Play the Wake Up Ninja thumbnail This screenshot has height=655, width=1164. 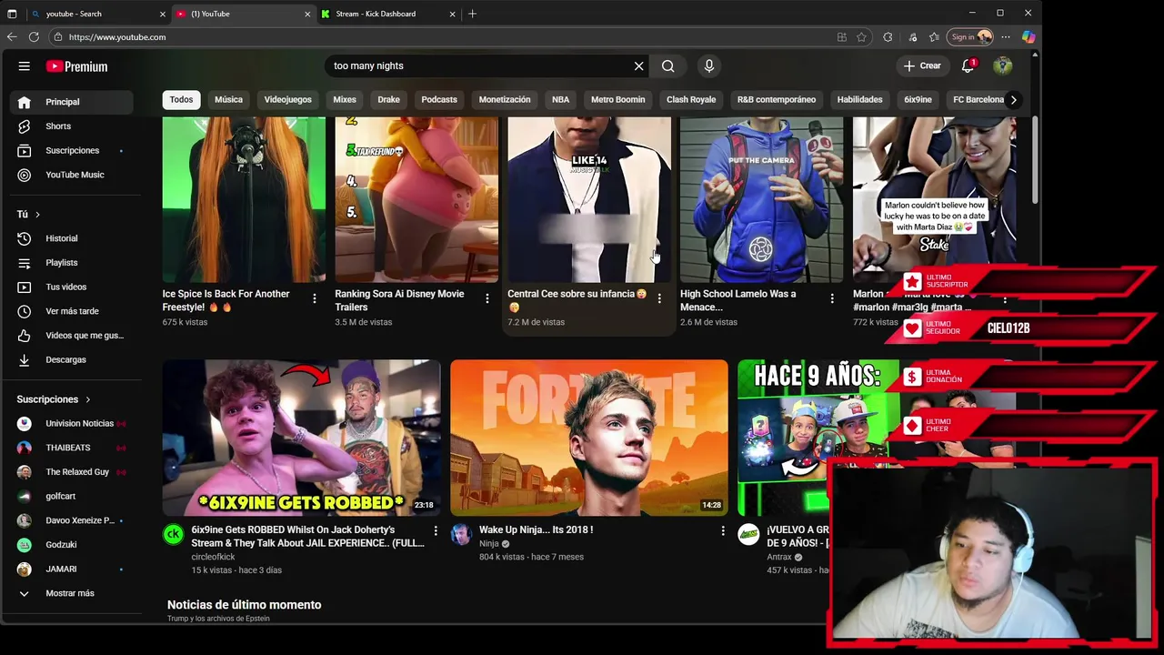(x=589, y=438)
